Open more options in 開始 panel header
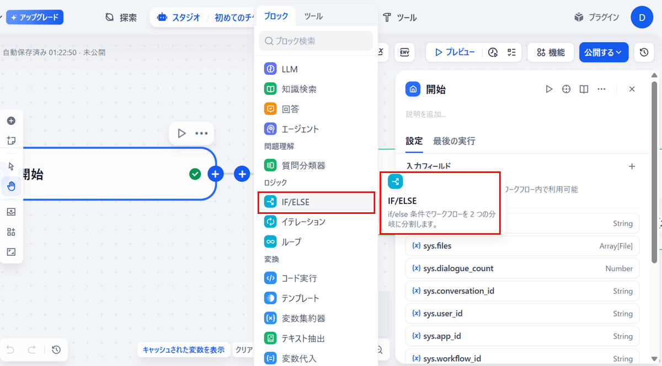The image size is (662, 366). click(601, 89)
